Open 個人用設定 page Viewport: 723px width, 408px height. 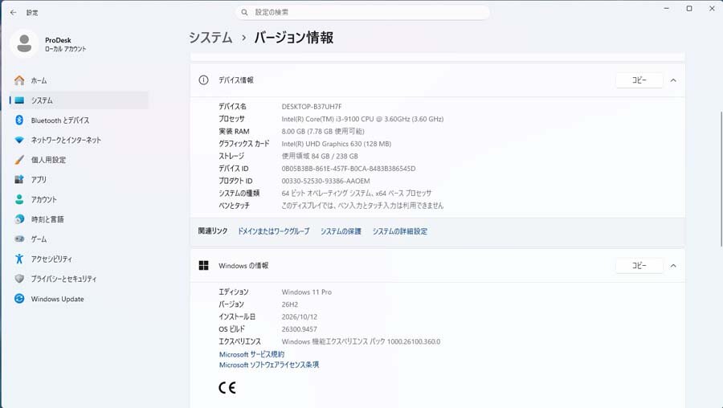[79, 160]
